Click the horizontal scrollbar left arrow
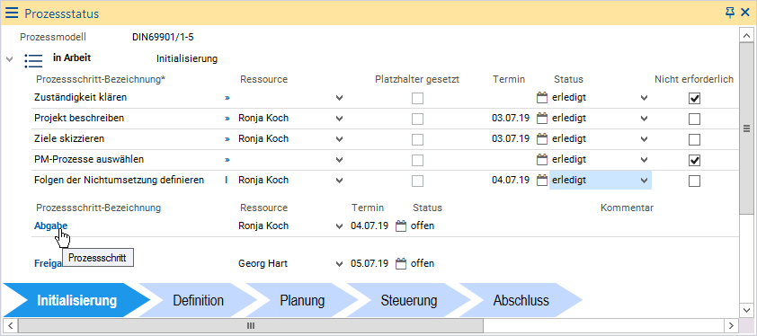 click(x=11, y=325)
